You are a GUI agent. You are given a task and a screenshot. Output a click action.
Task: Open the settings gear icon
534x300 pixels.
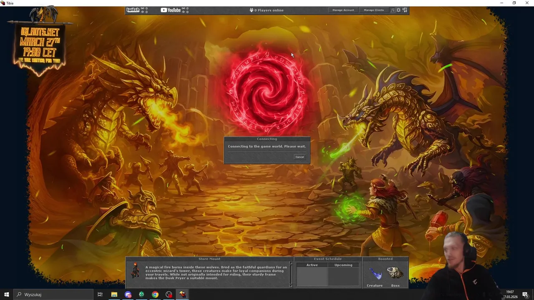point(398,10)
